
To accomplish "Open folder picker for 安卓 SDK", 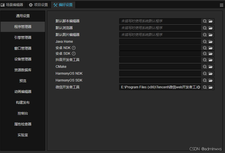I will click(x=210, y=54).
